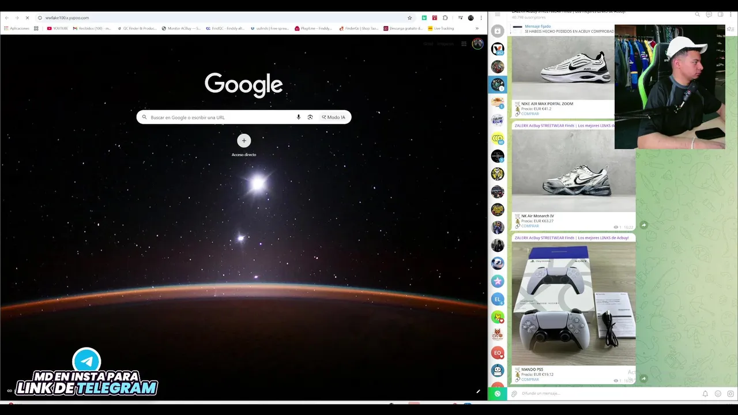Viewport: 738px width, 415px height.
Task: Stop the page loading in Chrome
Action: 27,18
